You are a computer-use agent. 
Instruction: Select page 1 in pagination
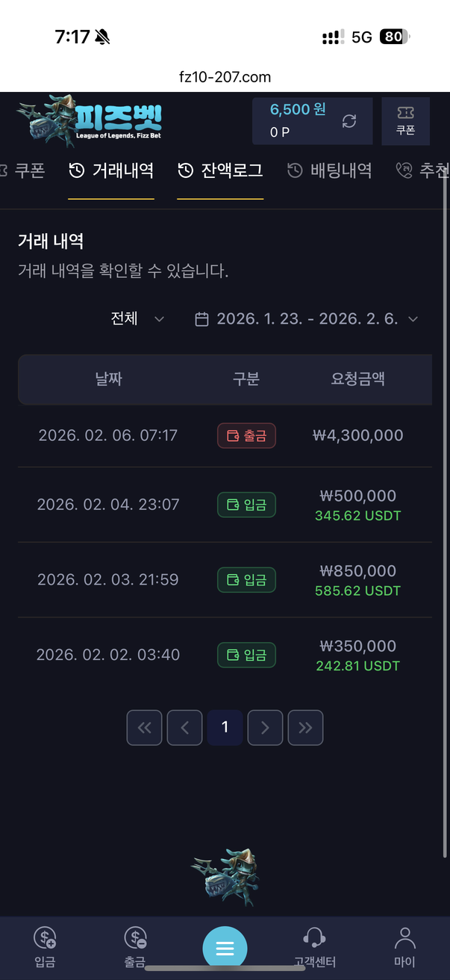coord(225,727)
